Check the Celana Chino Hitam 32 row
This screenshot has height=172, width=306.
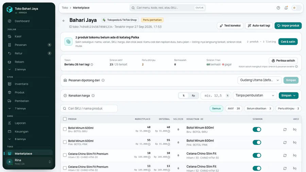[65, 168]
